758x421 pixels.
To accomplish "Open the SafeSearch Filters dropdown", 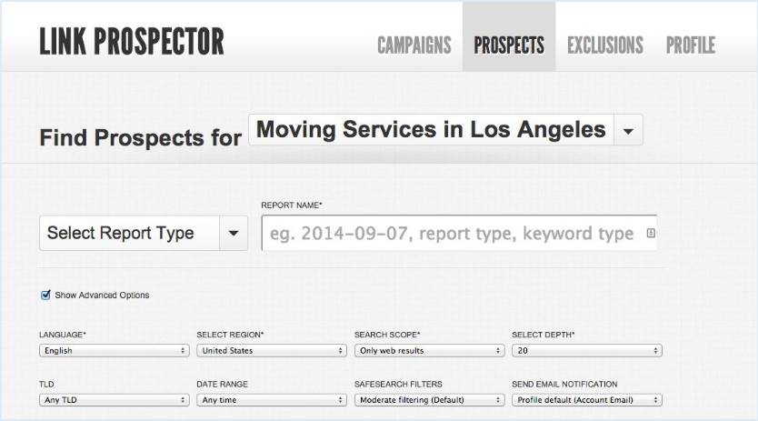I will click(429, 400).
